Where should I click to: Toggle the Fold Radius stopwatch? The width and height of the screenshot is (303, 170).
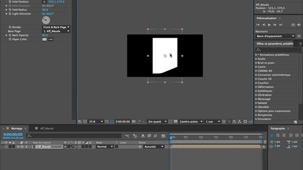tap(10, 9)
